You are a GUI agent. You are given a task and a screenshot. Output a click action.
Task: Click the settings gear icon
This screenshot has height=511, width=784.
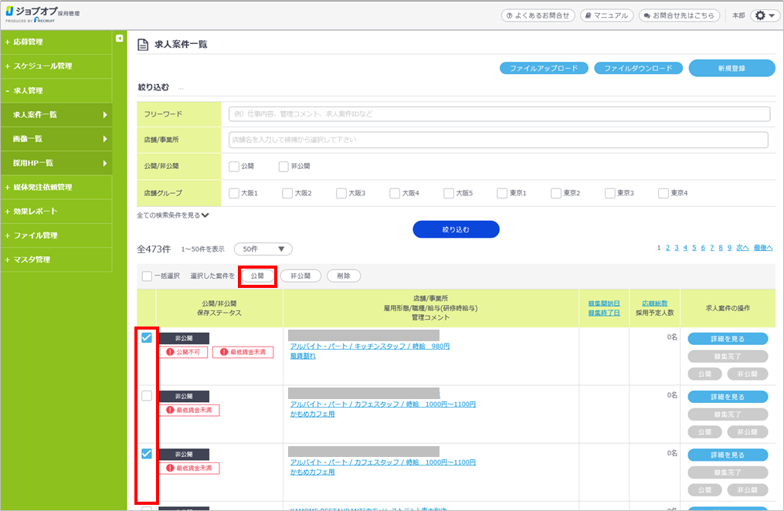pyautogui.click(x=765, y=15)
